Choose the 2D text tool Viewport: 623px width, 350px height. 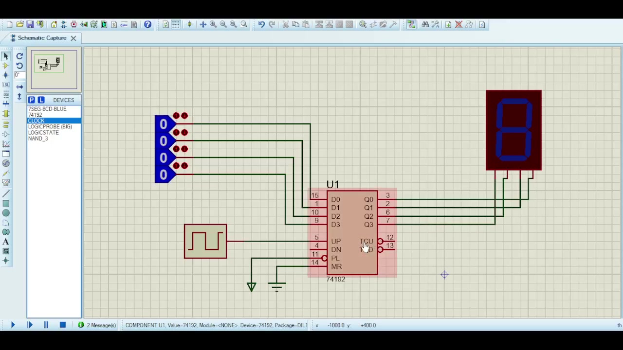click(x=6, y=242)
